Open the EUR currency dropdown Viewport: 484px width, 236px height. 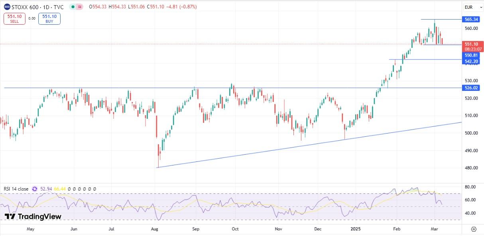pos(468,7)
